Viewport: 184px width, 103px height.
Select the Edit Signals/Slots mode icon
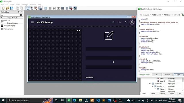pyautogui.click(x=32, y=8)
